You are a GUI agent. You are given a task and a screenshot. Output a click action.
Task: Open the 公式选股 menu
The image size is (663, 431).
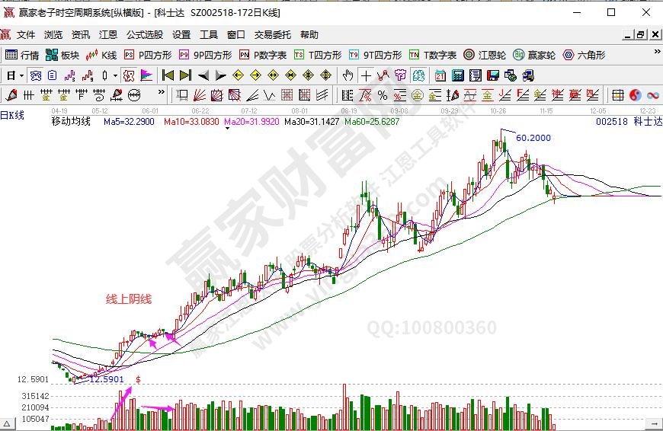click(x=145, y=35)
